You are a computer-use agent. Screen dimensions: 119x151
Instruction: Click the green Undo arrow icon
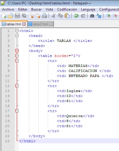76,16
